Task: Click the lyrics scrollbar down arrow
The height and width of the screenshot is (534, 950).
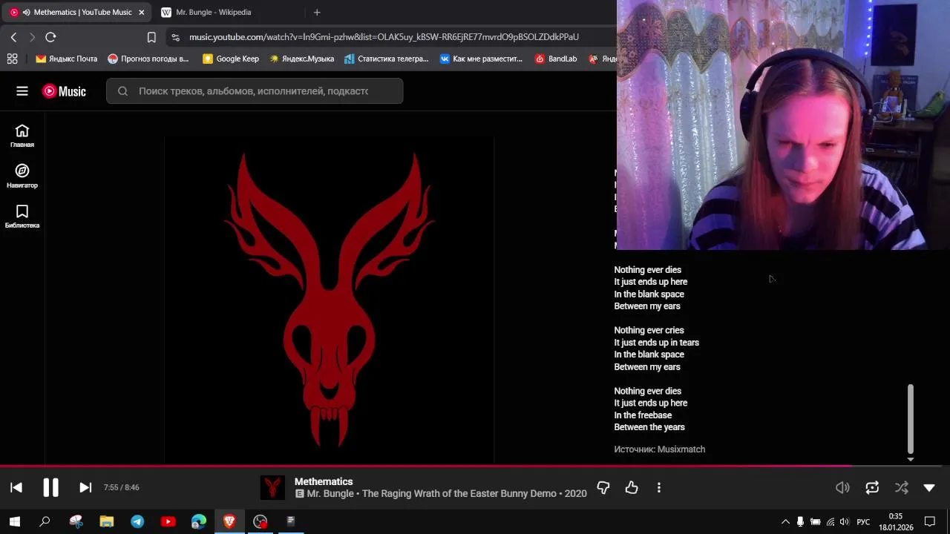Action: point(911,459)
